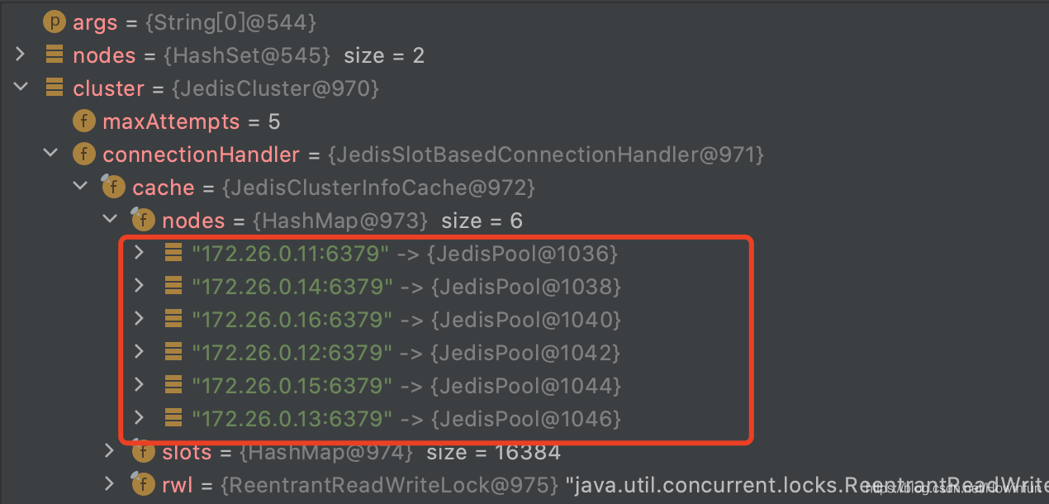The image size is (1049, 504).
Task: Click the field icon beside rwl
Action: tap(143, 485)
